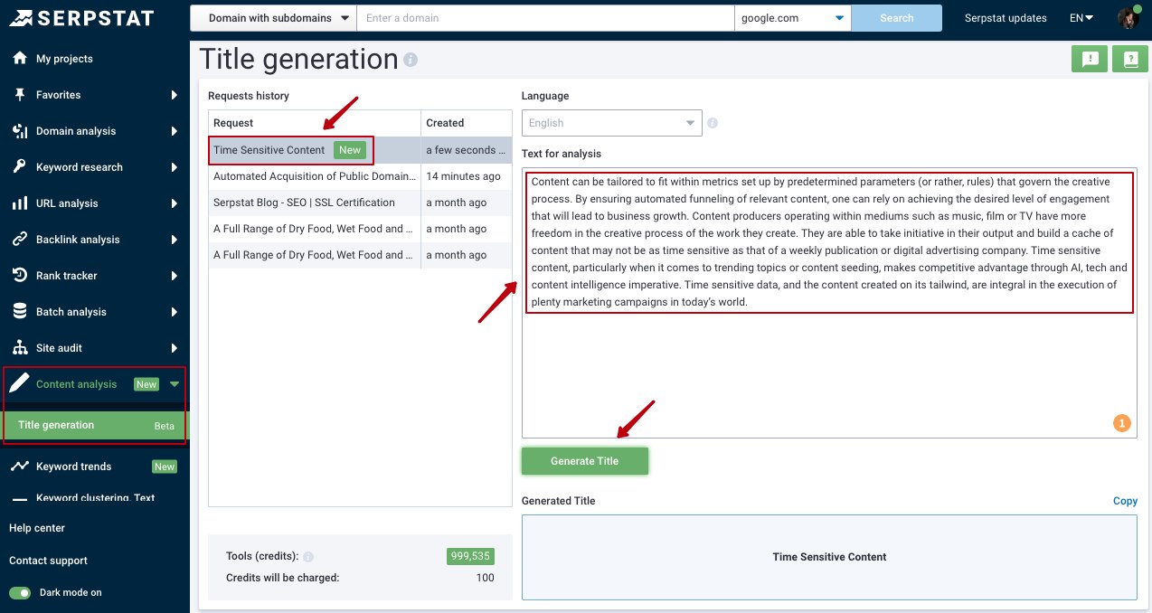Click the info icon beside Language dropdown
Image resolution: width=1152 pixels, height=613 pixels.
(x=713, y=123)
